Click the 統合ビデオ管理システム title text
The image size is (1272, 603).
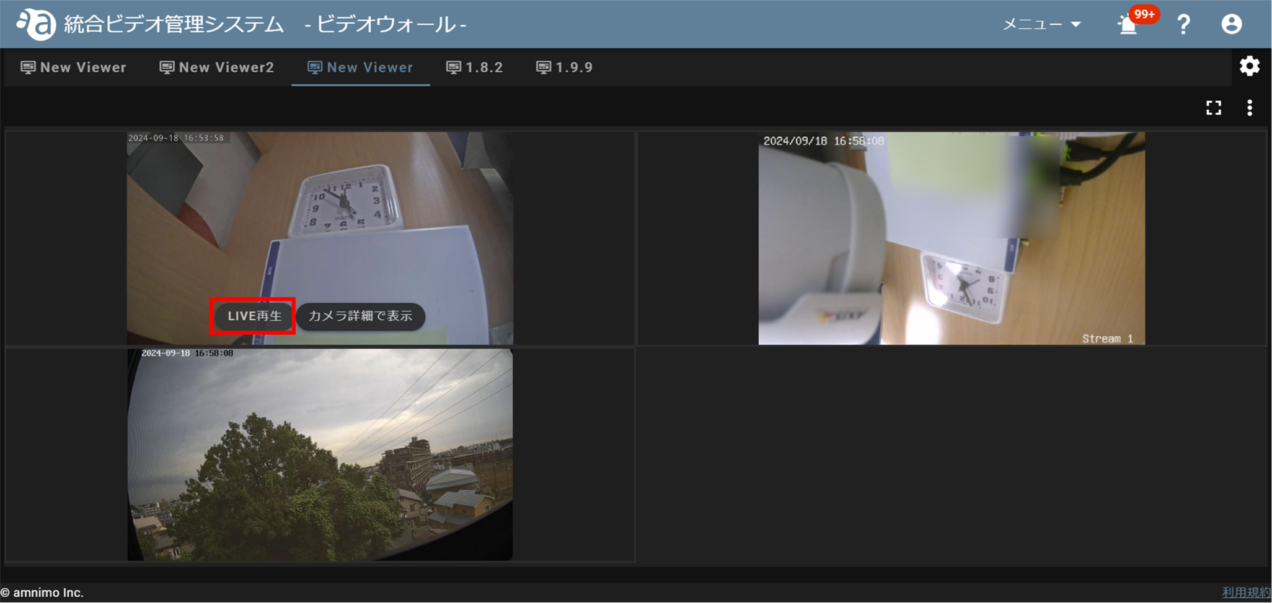(x=174, y=24)
